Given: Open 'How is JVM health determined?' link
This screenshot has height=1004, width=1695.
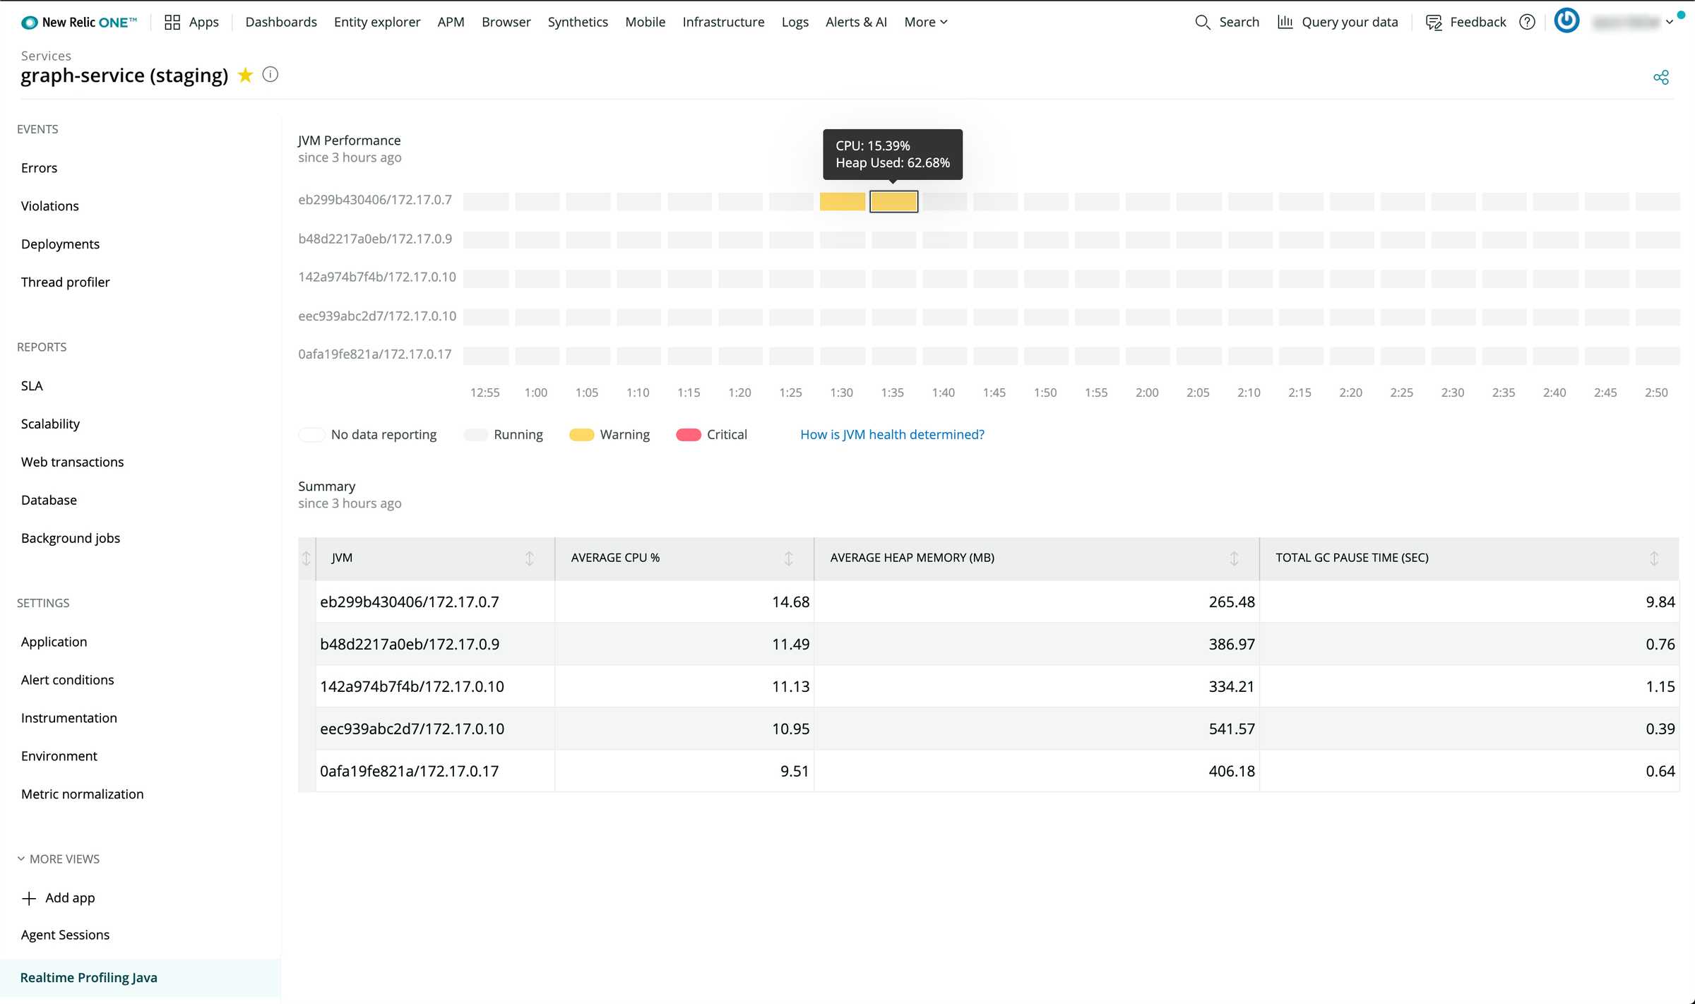Looking at the screenshot, I should tap(892, 434).
